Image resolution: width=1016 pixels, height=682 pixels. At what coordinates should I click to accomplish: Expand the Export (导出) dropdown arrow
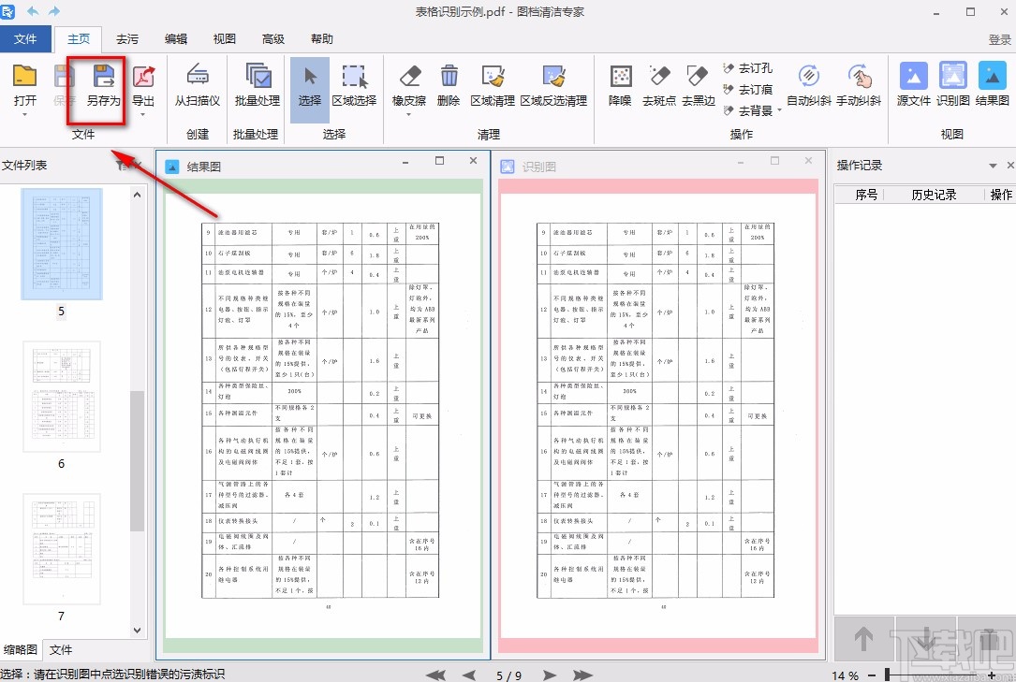(143, 115)
